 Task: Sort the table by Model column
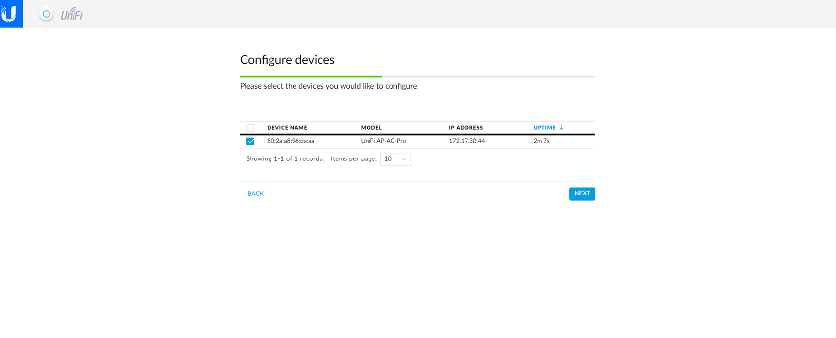[x=371, y=128]
